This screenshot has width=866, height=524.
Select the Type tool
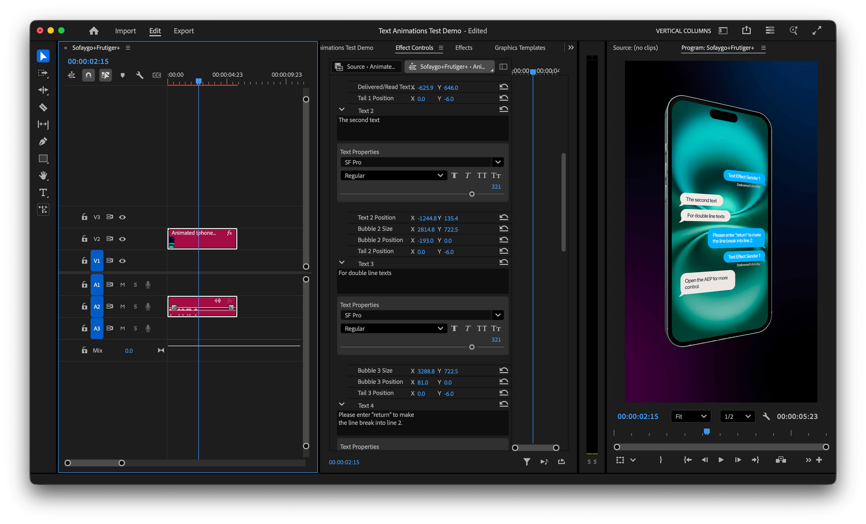click(x=43, y=193)
